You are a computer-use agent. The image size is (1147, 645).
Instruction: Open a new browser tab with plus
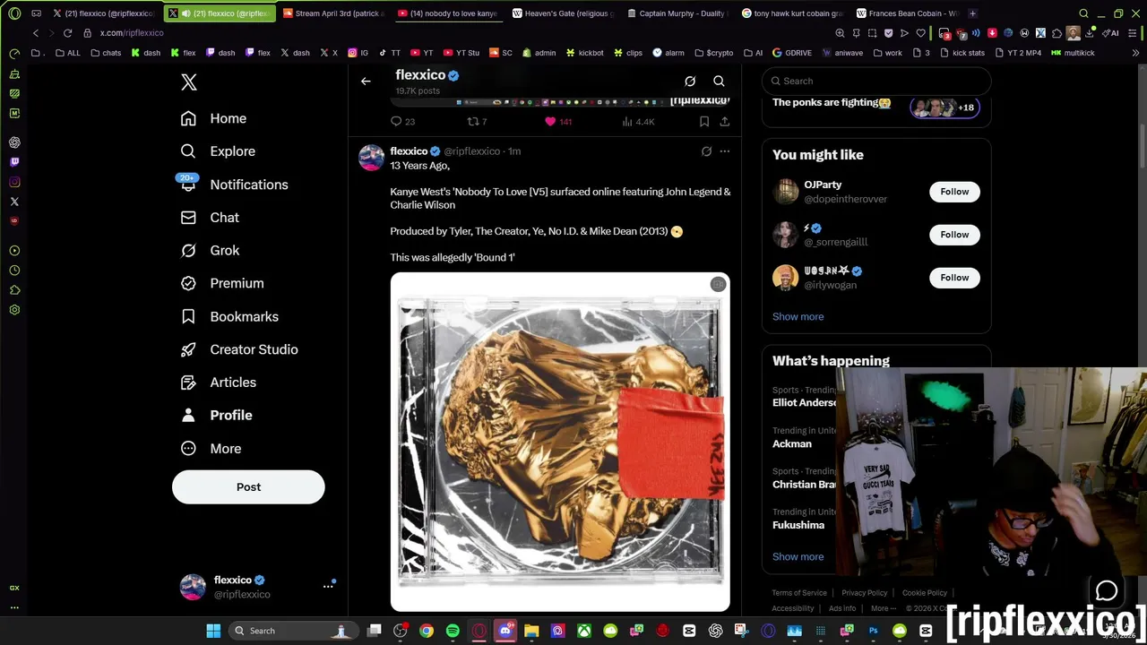973,13
